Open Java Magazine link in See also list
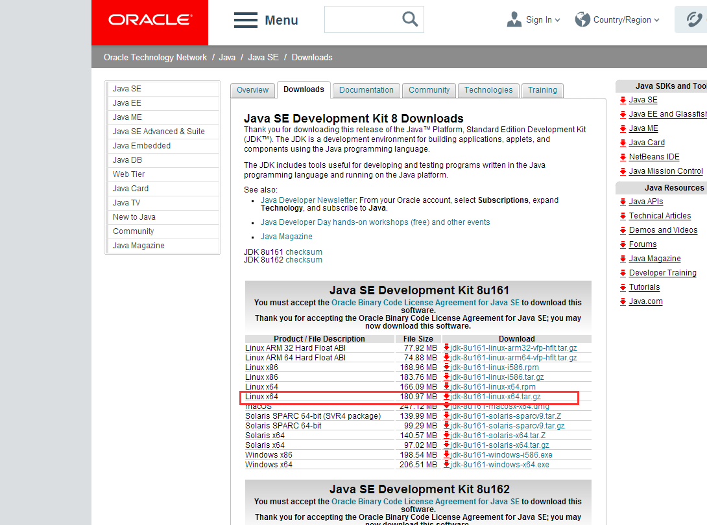Image resolution: width=707 pixels, height=525 pixels. (286, 237)
